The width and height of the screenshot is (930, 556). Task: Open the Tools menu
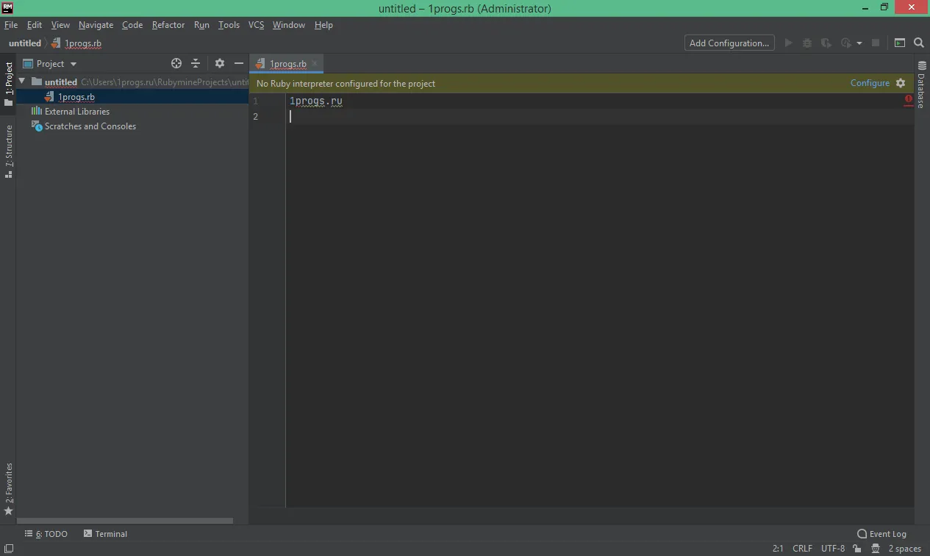229,25
